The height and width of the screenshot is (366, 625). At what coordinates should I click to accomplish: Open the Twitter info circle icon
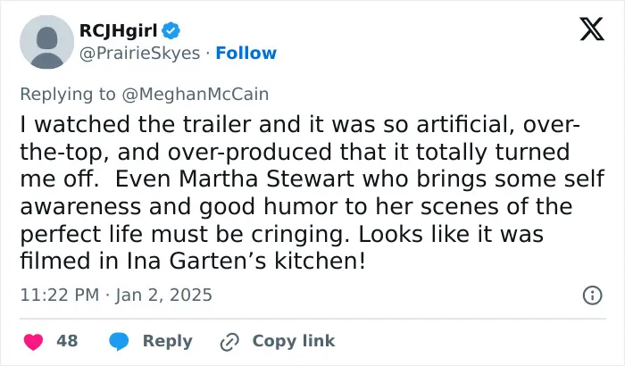(x=592, y=295)
